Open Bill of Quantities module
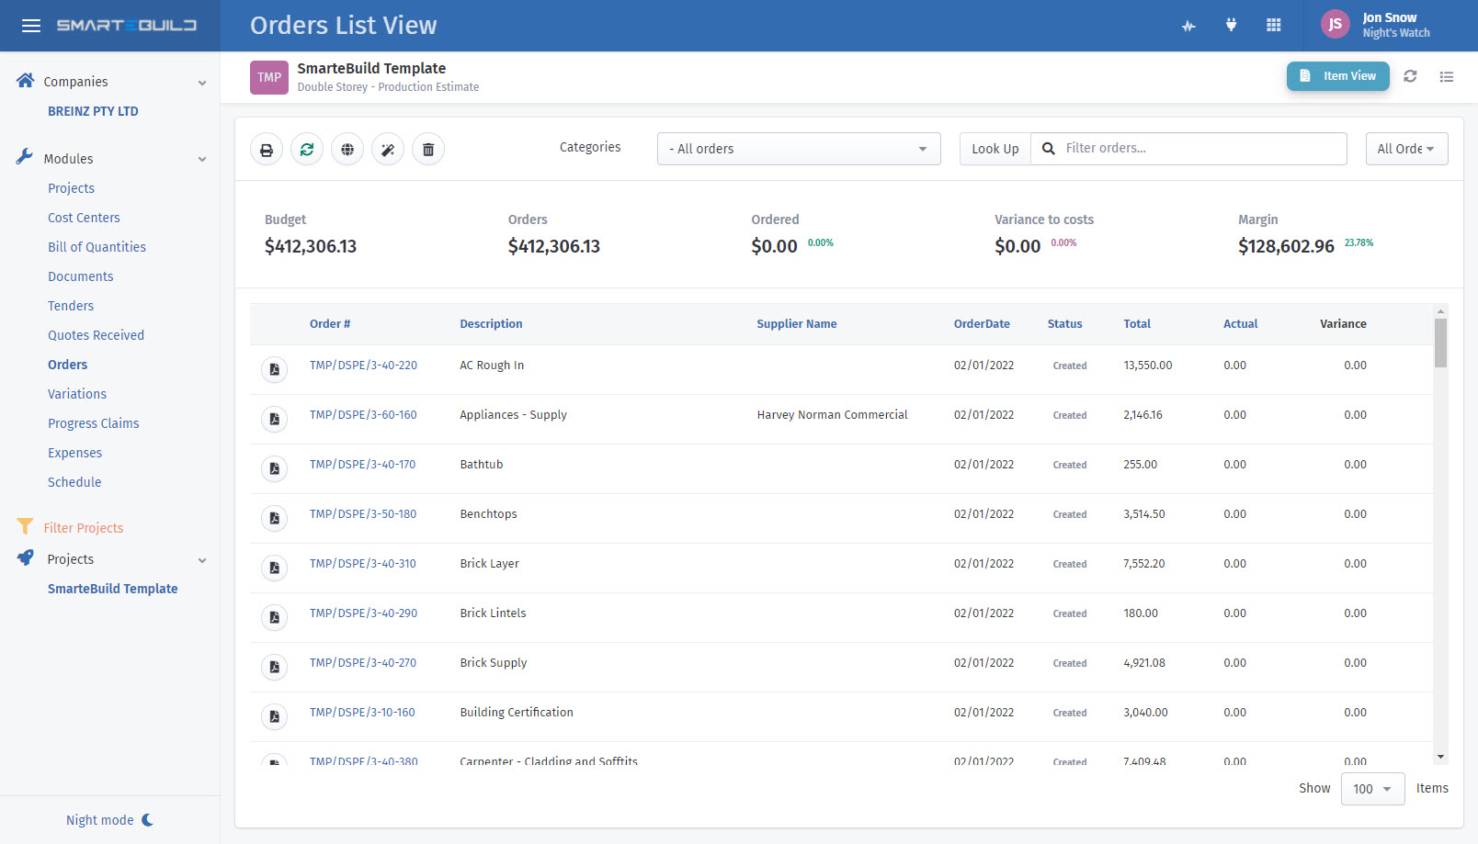Viewport: 1478px width, 844px height. [x=97, y=247]
